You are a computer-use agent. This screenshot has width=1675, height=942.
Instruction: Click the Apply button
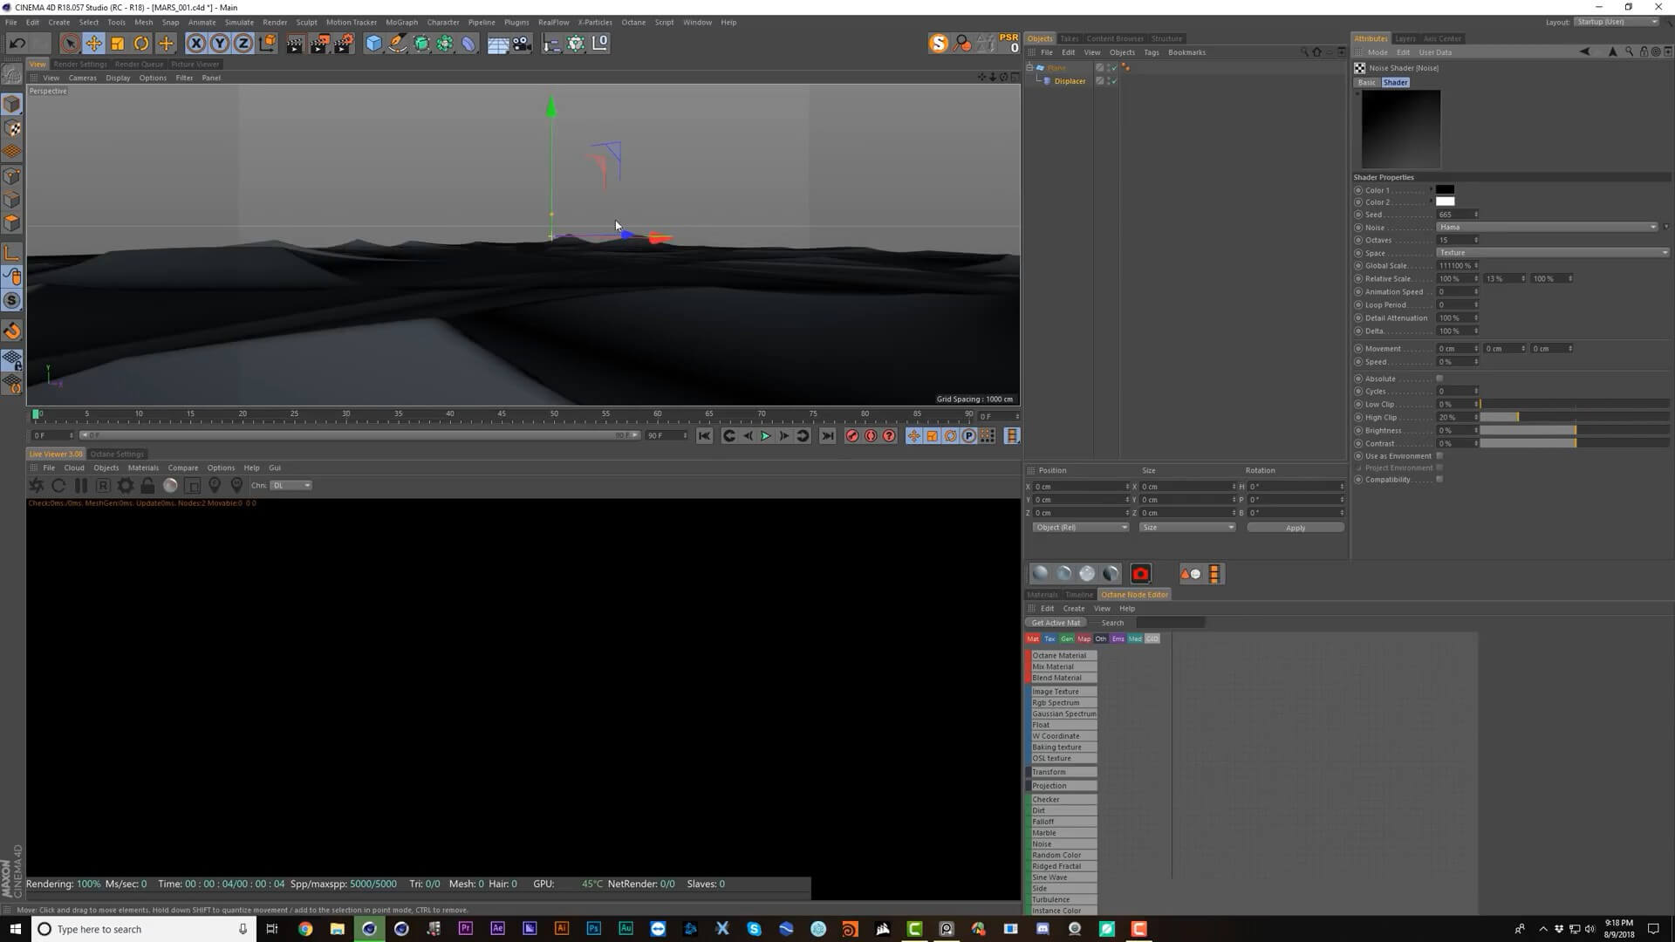(x=1295, y=528)
